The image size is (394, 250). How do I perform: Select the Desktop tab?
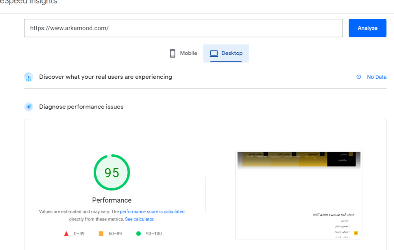click(226, 53)
